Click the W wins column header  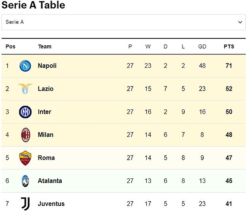pos(148,47)
